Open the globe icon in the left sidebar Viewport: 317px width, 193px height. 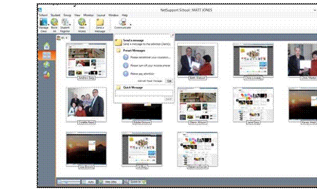47,65
